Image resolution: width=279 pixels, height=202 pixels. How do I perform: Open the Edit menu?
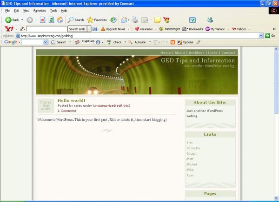[16, 11]
